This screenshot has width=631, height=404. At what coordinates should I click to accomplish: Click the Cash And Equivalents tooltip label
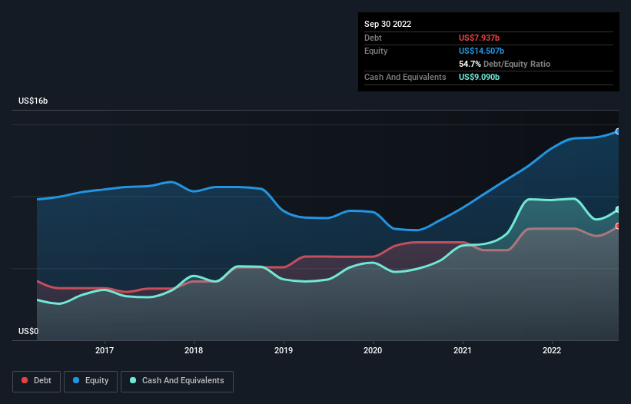click(405, 77)
